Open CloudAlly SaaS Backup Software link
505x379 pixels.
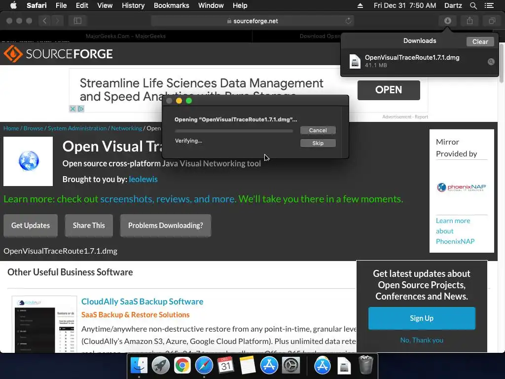tap(142, 302)
